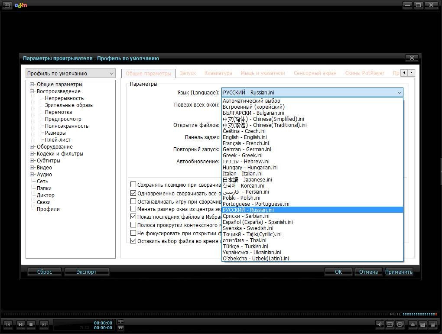This screenshot has width=442, height=334.
Task: Click the 'Отмена' button
Action: pyautogui.click(x=368, y=272)
